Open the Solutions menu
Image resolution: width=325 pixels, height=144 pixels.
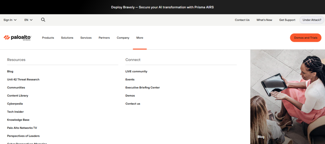coord(67,38)
